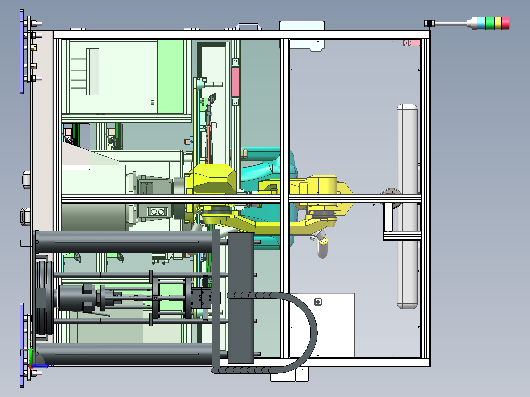This screenshot has width=530, height=397.
Task: Select the white box panel at bottom right
Action: tap(322, 325)
